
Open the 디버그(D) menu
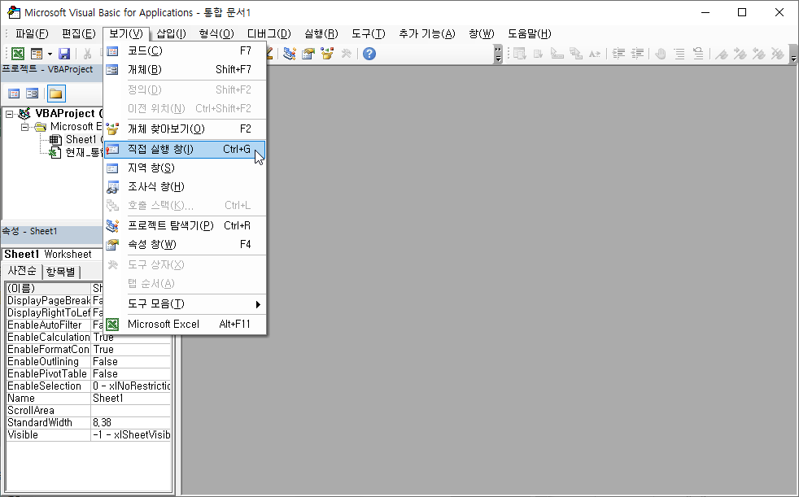click(x=269, y=33)
